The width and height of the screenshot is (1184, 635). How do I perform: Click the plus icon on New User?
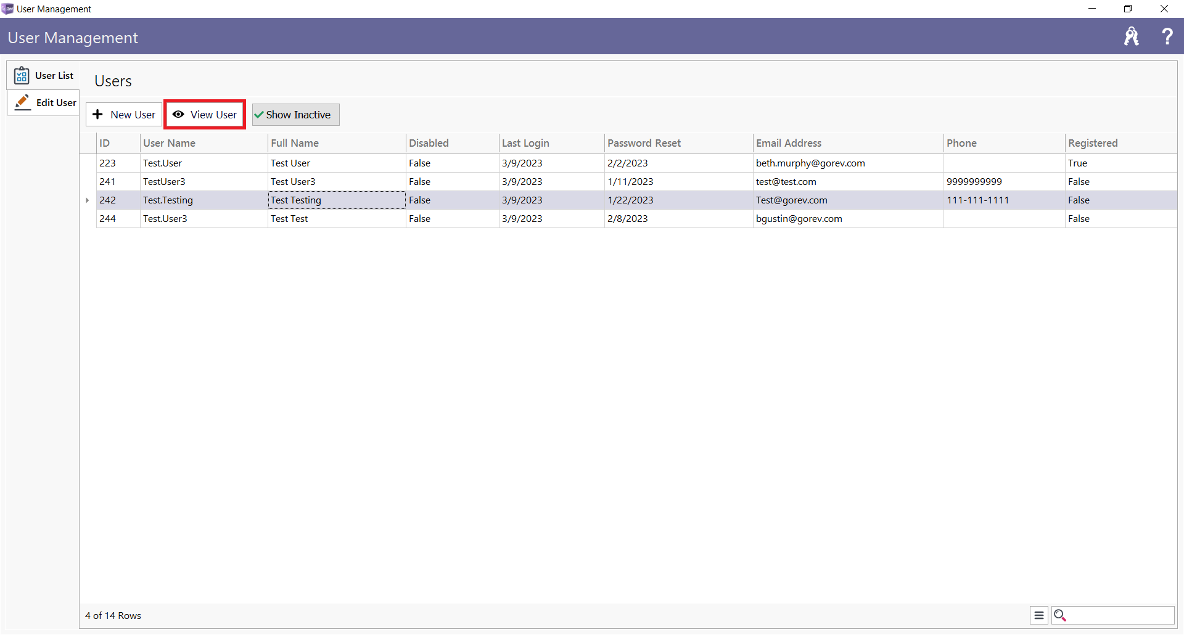click(x=97, y=115)
